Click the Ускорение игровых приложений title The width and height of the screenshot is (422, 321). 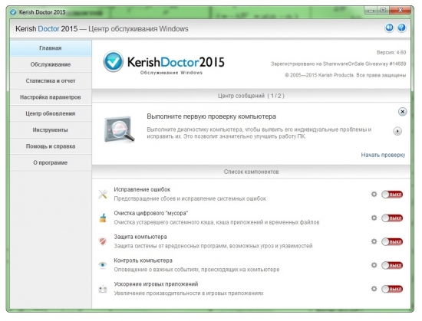(156, 284)
